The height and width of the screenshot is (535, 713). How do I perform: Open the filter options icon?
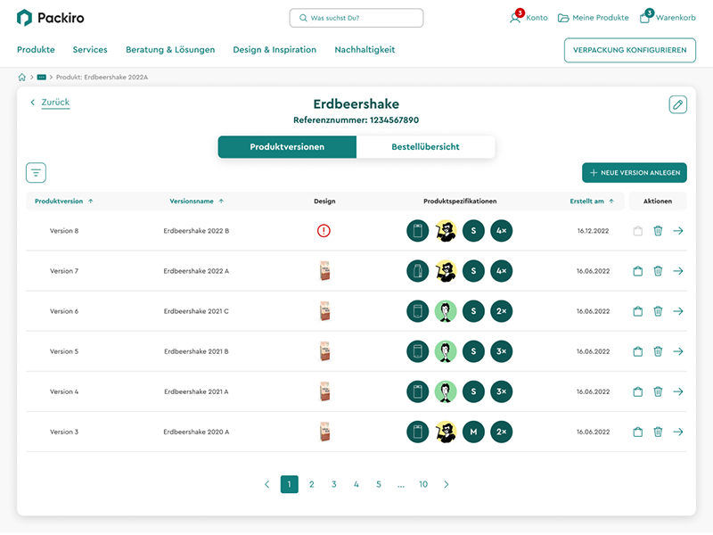pyautogui.click(x=36, y=173)
